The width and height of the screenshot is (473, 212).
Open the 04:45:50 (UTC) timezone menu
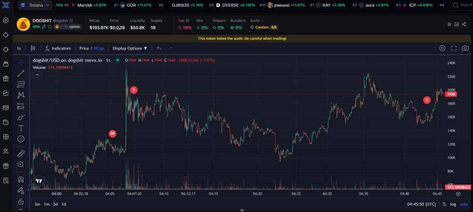point(421,204)
